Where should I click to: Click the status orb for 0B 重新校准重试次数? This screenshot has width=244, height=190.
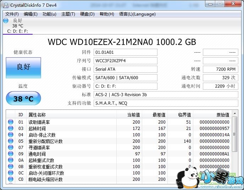pyautogui.click(x=11, y=166)
